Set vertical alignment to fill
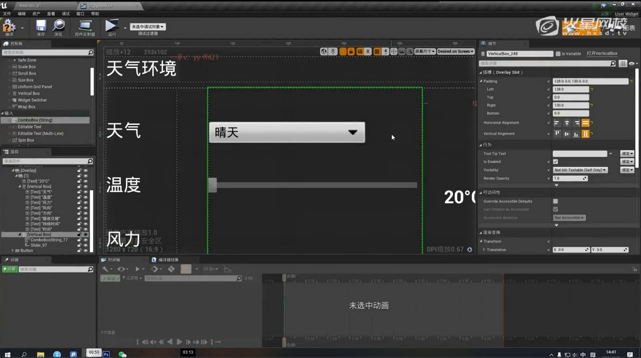The width and height of the screenshot is (641, 358). tap(586, 134)
